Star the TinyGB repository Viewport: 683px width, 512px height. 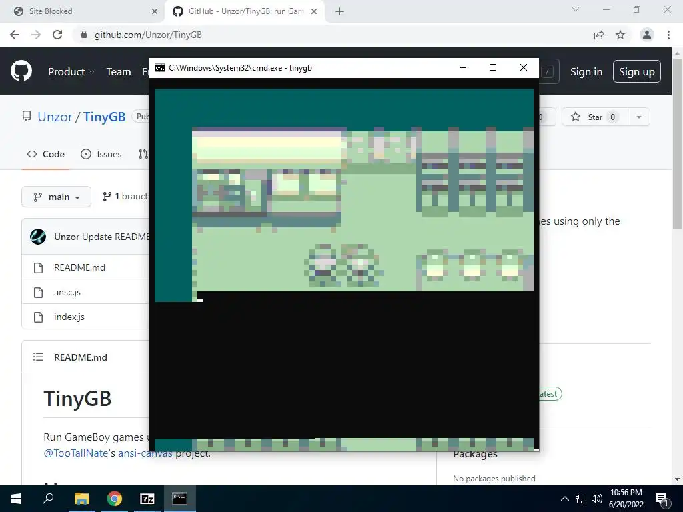[594, 117]
